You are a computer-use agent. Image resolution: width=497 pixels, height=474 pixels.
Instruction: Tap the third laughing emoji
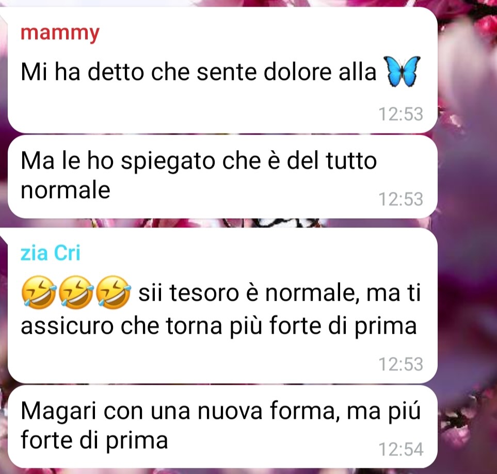113,292
